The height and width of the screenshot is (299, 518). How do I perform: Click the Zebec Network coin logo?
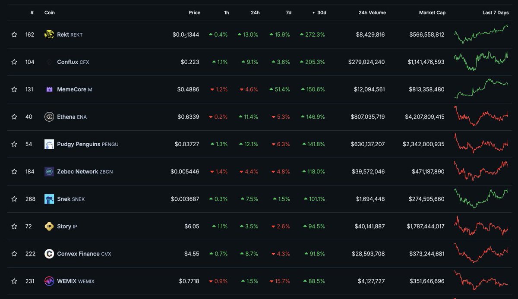[49, 172]
